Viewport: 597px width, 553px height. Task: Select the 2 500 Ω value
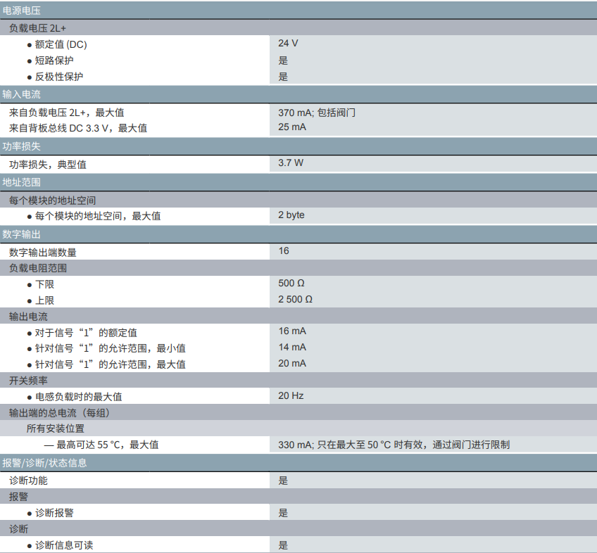coord(295,300)
